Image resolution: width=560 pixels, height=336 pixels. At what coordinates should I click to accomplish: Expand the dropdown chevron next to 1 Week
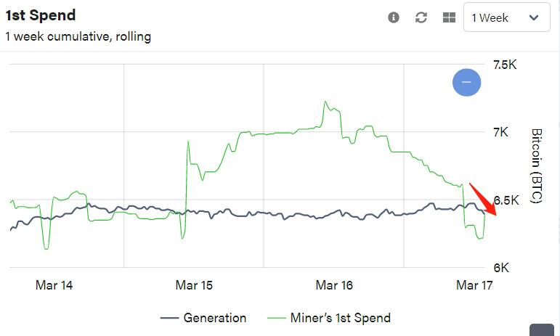(534, 17)
